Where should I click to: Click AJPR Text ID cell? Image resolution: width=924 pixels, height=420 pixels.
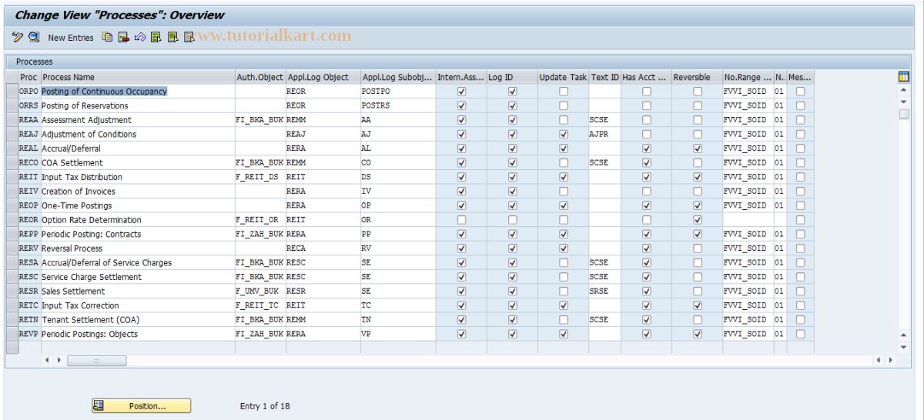(x=604, y=134)
